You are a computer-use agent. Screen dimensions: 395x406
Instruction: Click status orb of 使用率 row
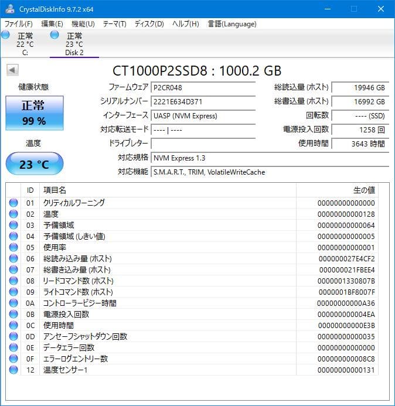(13, 247)
